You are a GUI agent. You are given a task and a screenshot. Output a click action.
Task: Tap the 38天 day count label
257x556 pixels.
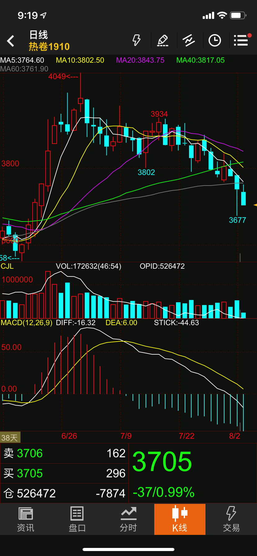pyautogui.click(x=10, y=437)
